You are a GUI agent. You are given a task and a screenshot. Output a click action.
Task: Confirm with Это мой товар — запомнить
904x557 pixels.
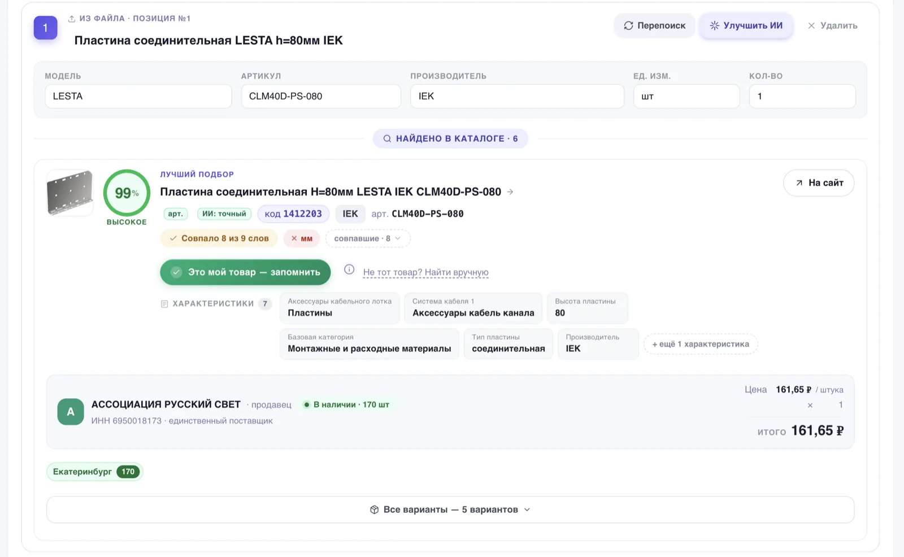coord(245,272)
